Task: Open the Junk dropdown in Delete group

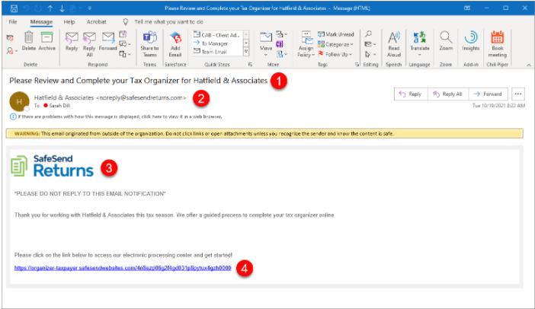Action: [12, 51]
